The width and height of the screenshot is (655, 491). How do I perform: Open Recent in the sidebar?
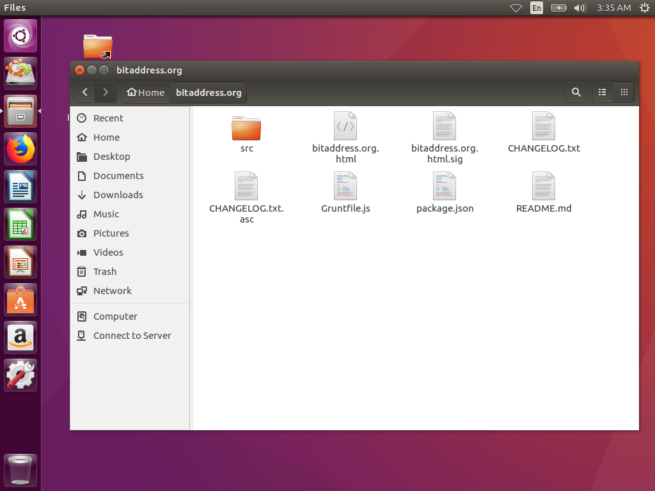click(x=108, y=118)
